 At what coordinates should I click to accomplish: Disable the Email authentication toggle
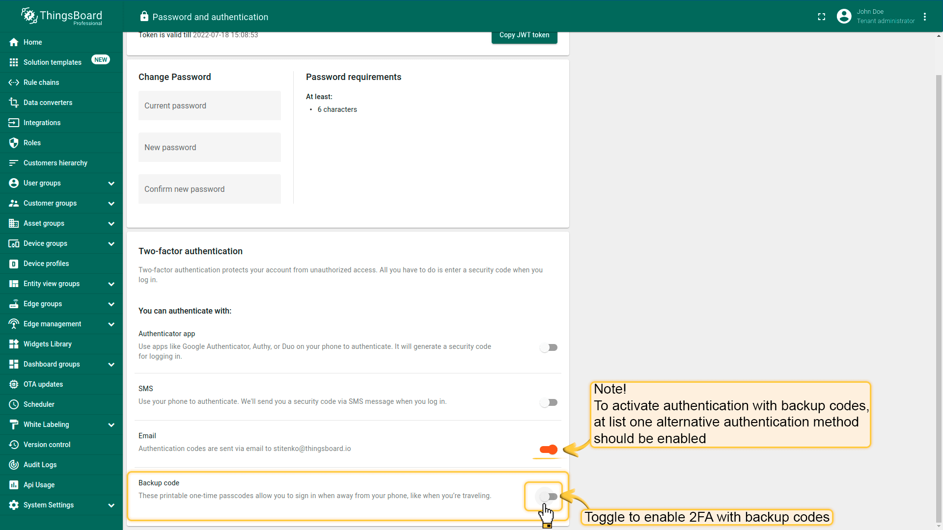pyautogui.click(x=549, y=450)
